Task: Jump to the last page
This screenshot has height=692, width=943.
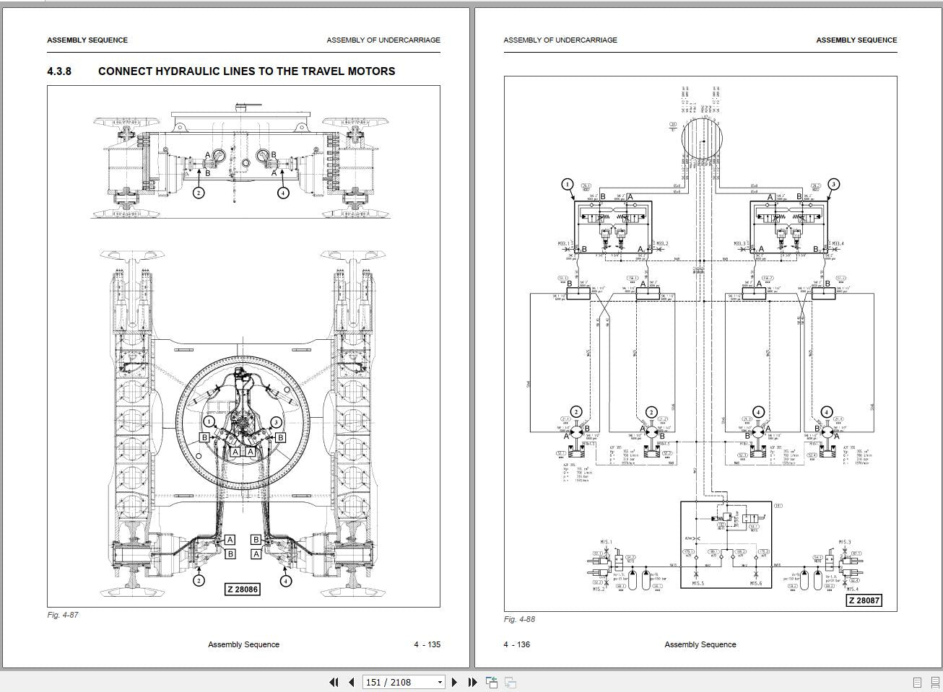Action: click(472, 682)
